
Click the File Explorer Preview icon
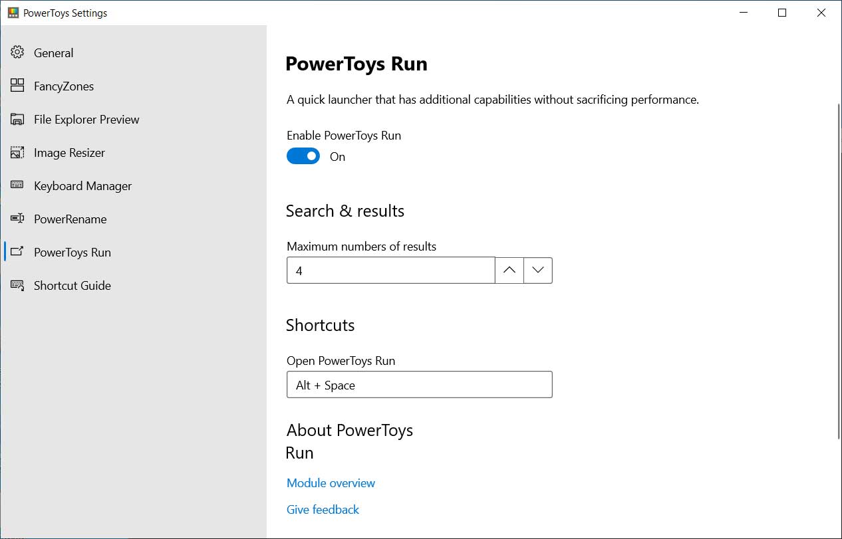pyautogui.click(x=17, y=119)
